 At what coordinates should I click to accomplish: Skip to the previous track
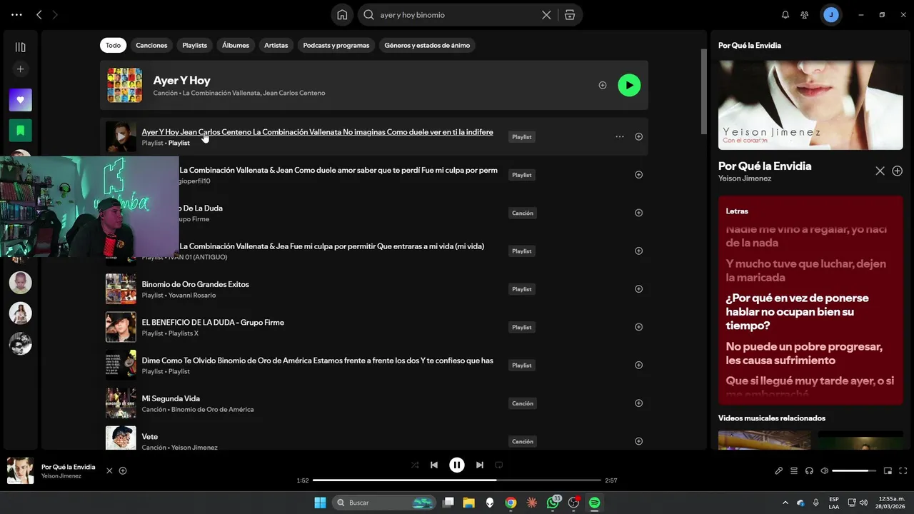pos(433,465)
